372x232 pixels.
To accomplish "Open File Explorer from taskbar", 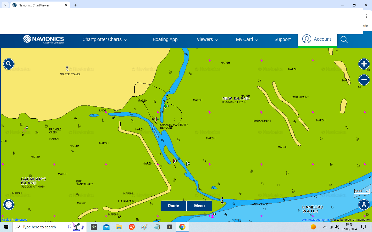I will [x=119, y=227].
